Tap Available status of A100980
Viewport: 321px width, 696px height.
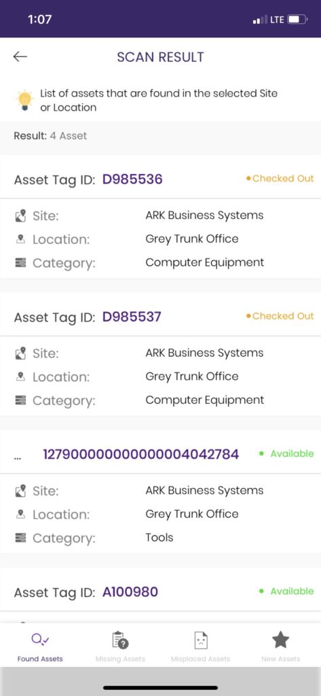pos(286,591)
